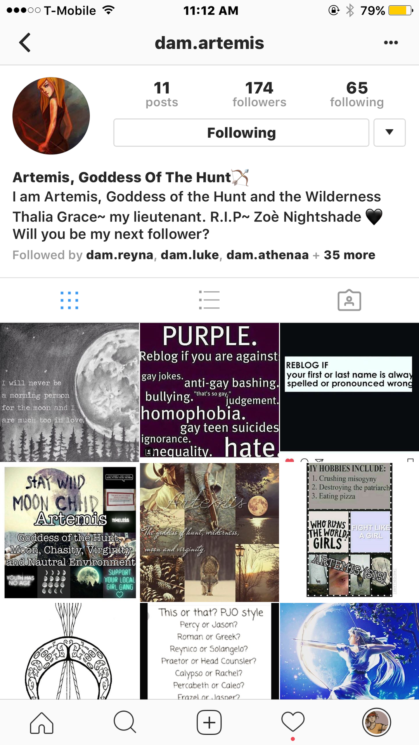Toggle the Following button to unfollow
Image resolution: width=419 pixels, height=745 pixels.
click(241, 133)
